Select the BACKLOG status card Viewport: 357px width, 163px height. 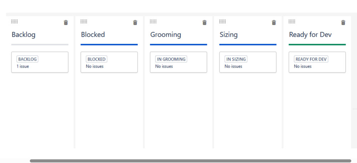pyautogui.click(x=40, y=62)
